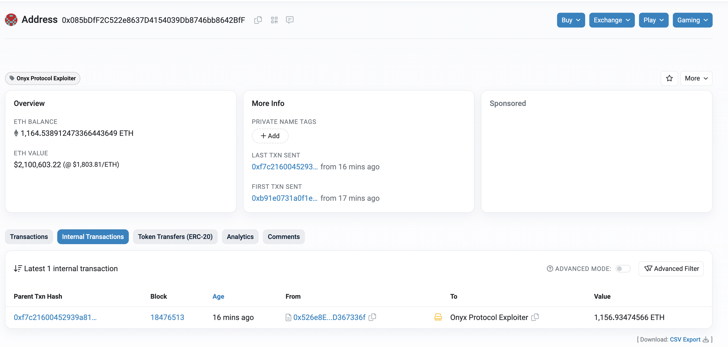This screenshot has width=728, height=347.
Task: Select the Analytics tab
Action: tap(240, 236)
